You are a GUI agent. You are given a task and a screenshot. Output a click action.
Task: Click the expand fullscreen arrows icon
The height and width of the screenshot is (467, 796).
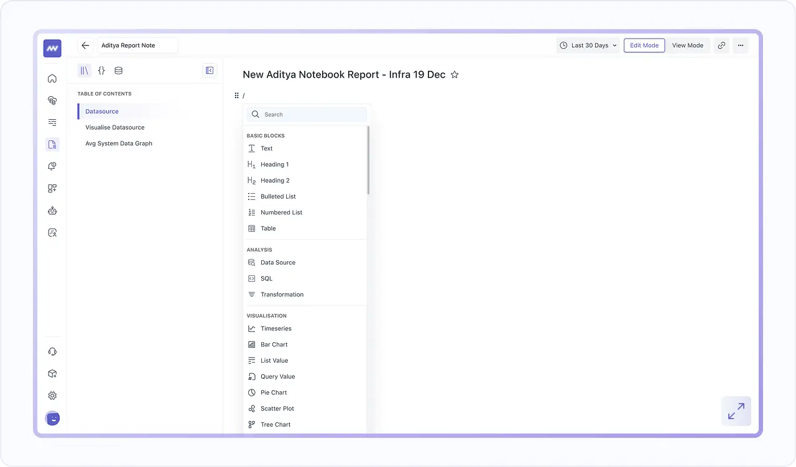click(736, 411)
